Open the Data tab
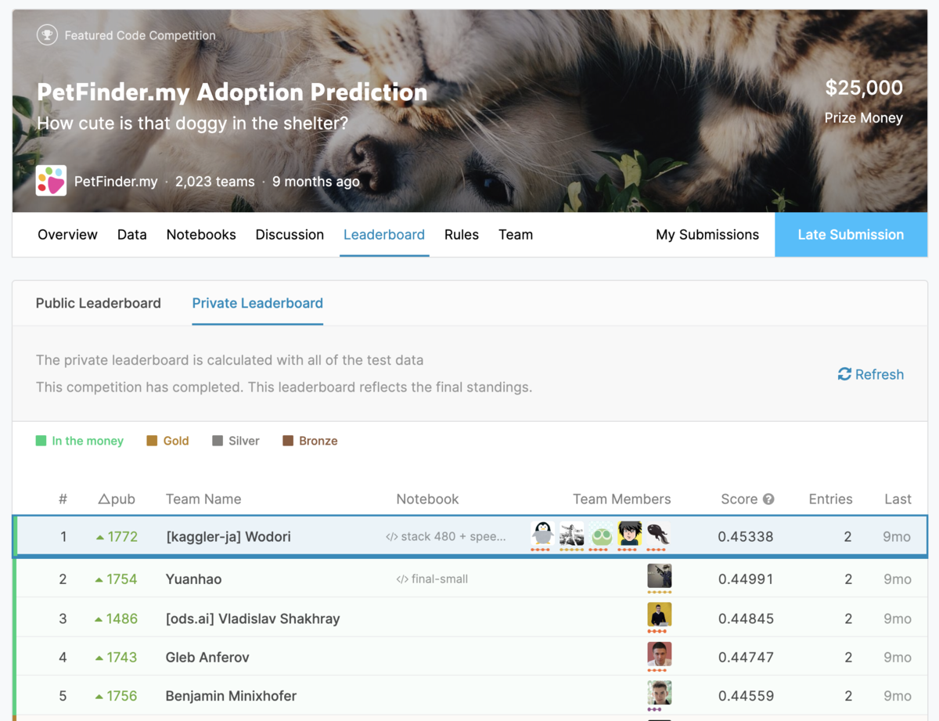The width and height of the screenshot is (939, 721). point(132,235)
